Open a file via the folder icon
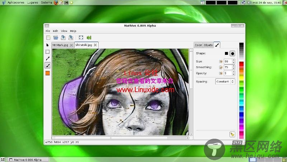This screenshot has width=287, height=162. point(56,38)
